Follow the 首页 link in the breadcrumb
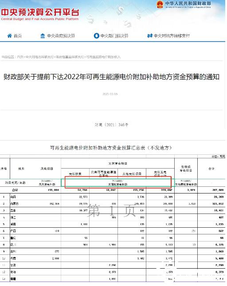The image size is (227, 286). click(20, 57)
